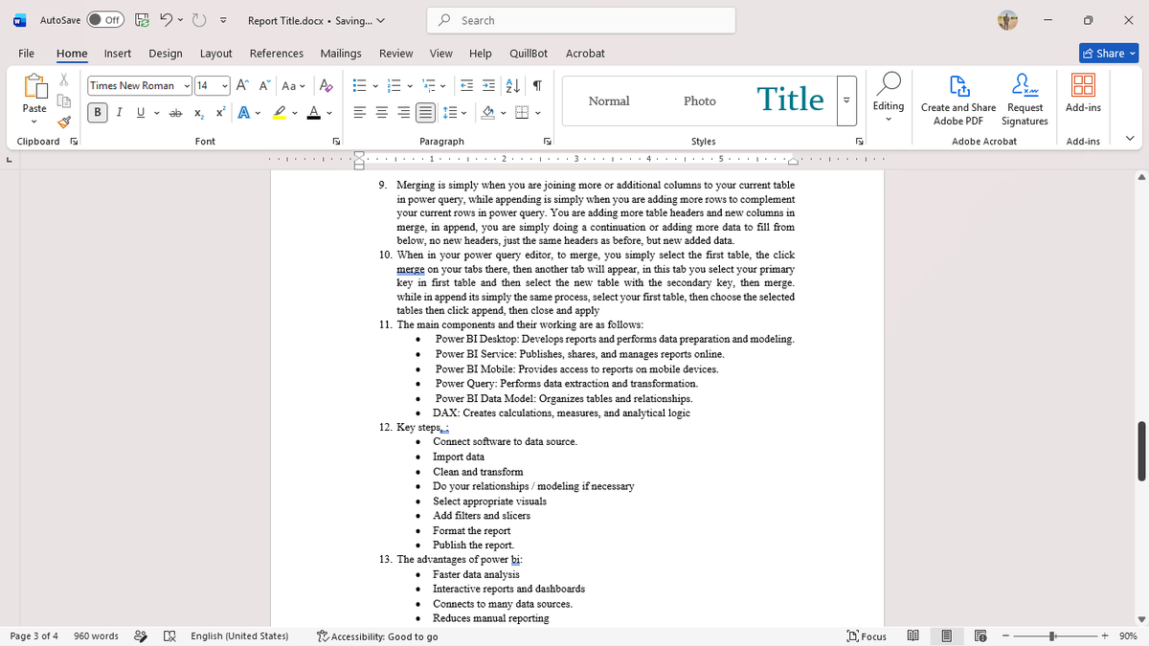Open the QuillBot tab

pyautogui.click(x=529, y=54)
